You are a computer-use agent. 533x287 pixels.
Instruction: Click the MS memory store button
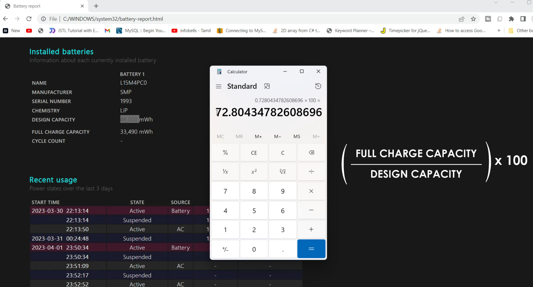pos(296,136)
